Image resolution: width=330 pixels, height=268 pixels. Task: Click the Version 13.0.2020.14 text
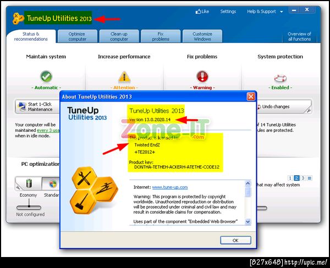point(150,120)
